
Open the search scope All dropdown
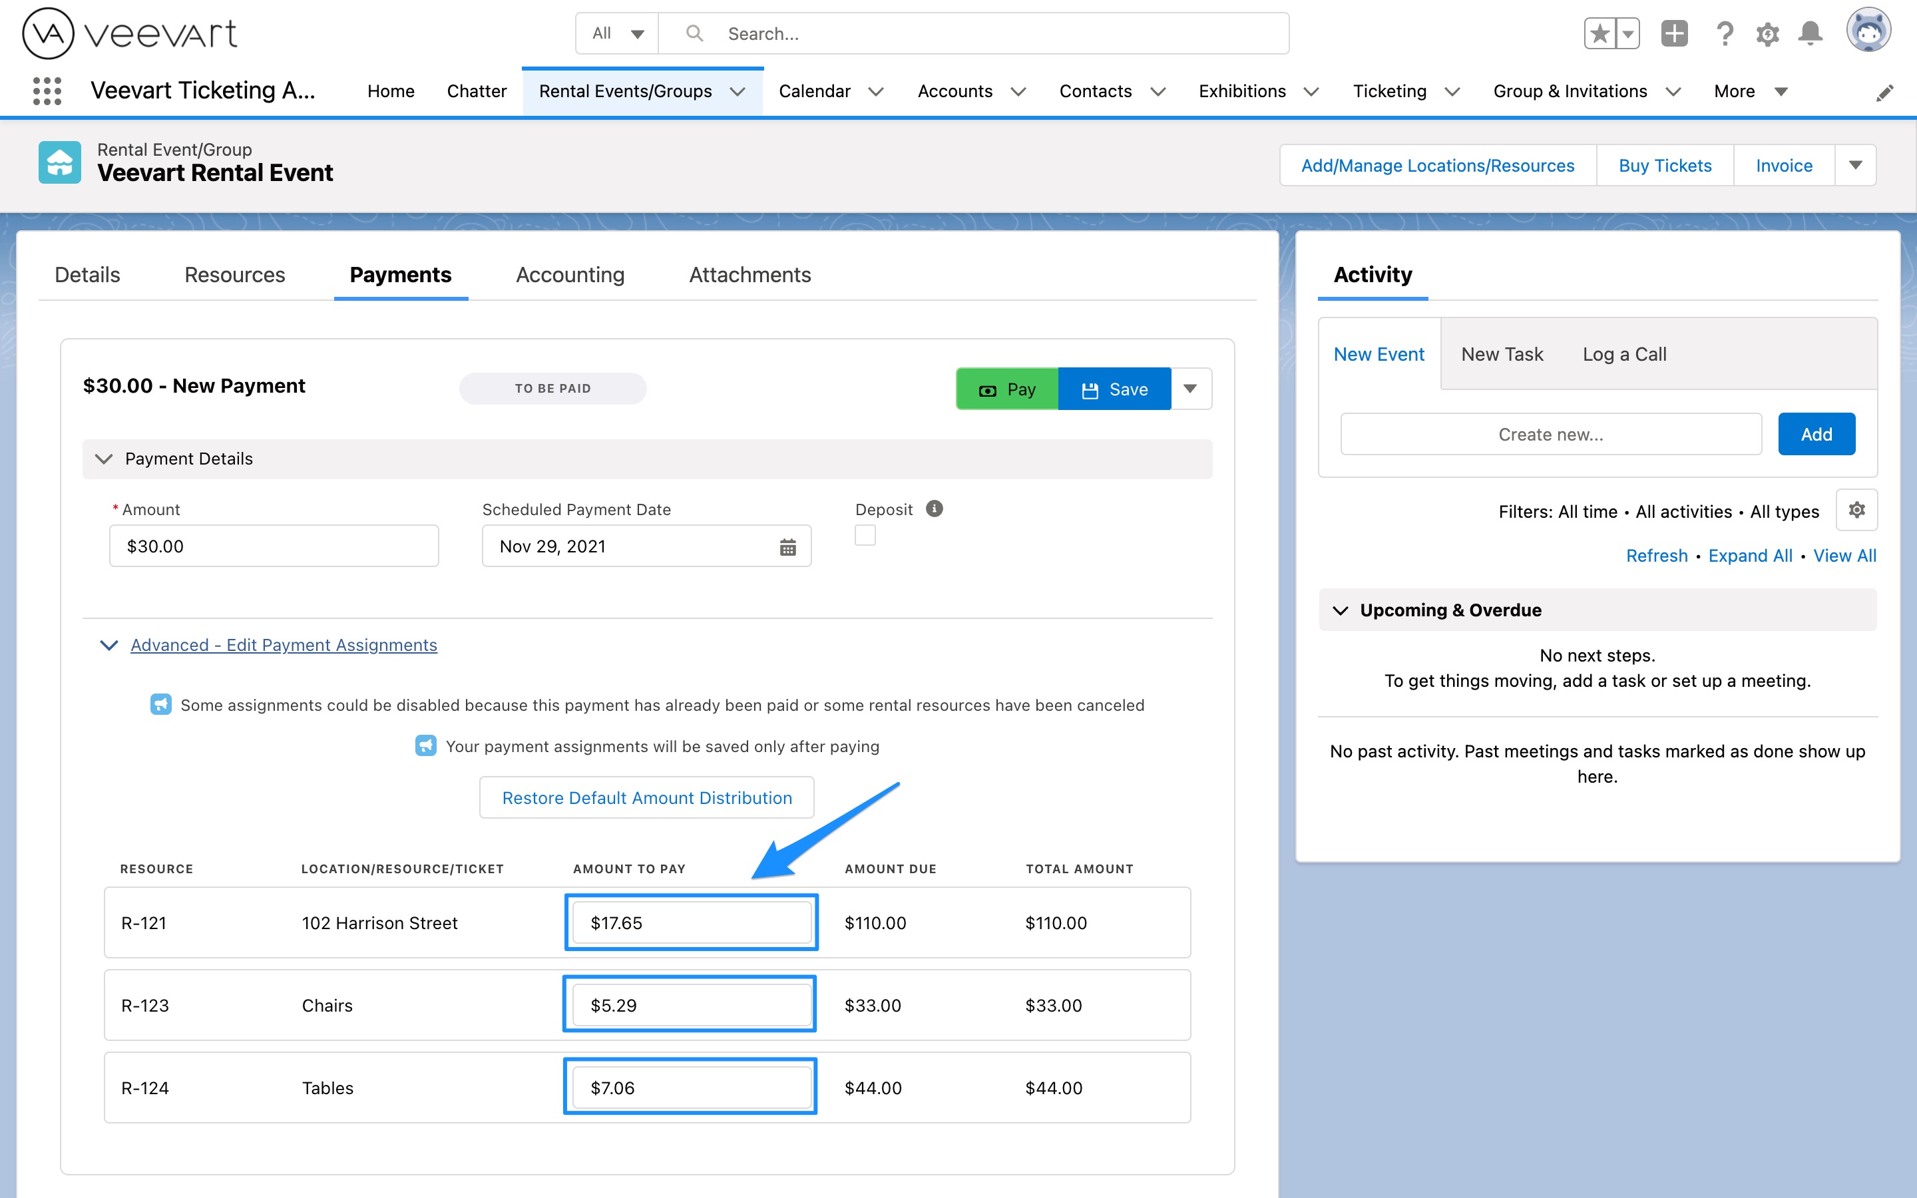pos(616,33)
